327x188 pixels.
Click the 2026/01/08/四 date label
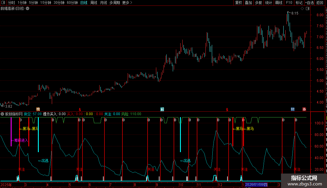(x=256, y=185)
